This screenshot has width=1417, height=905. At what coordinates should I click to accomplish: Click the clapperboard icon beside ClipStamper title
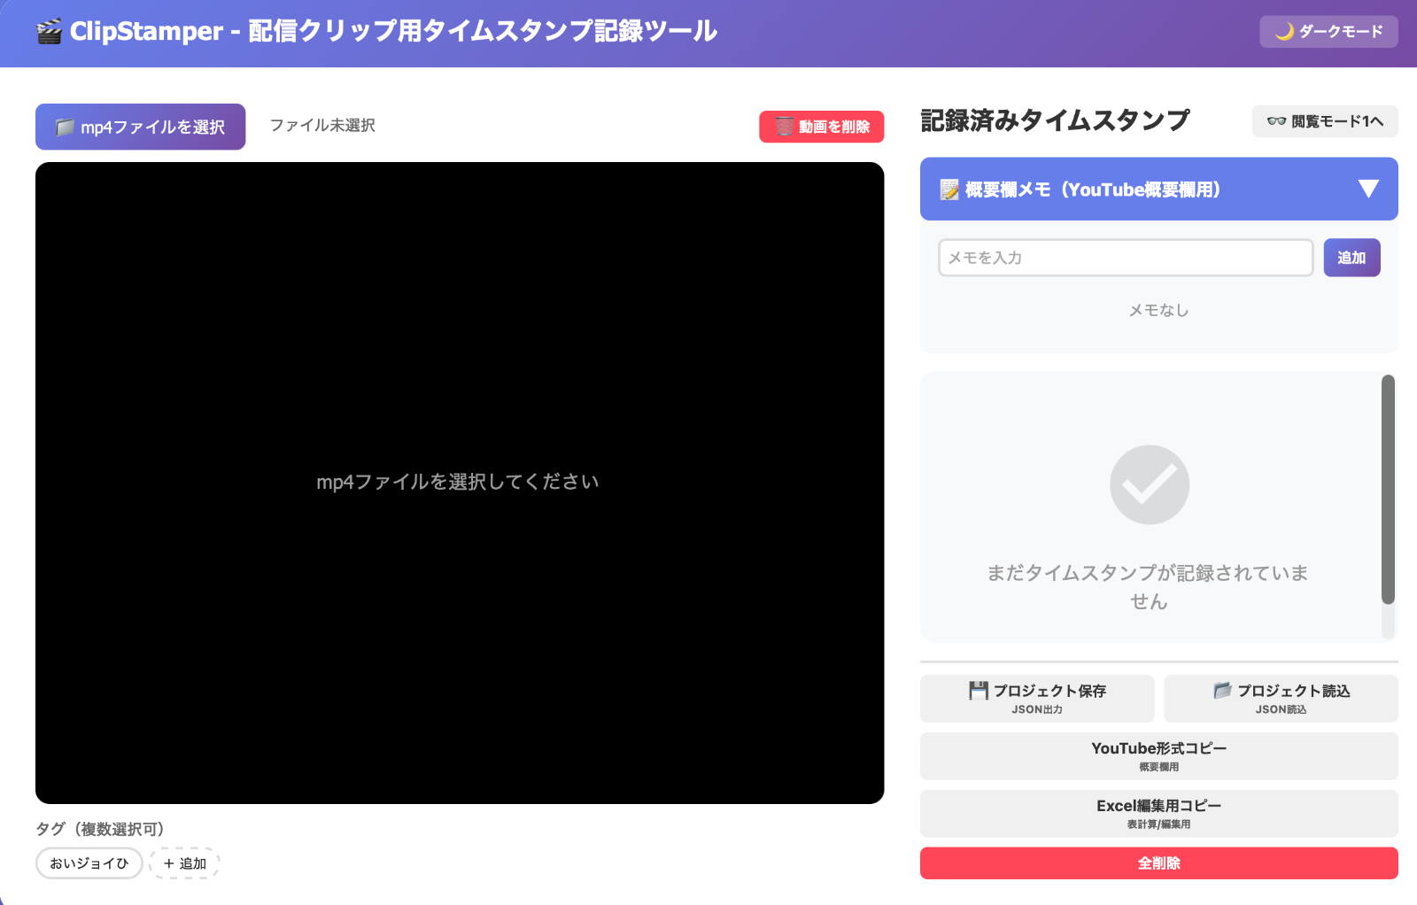pos(49,32)
